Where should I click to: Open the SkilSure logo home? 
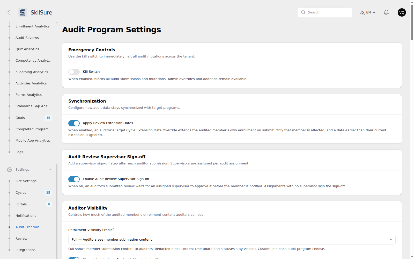tap(35, 12)
